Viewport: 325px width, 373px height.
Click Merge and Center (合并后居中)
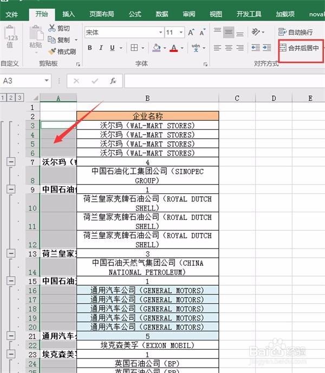tap(299, 48)
